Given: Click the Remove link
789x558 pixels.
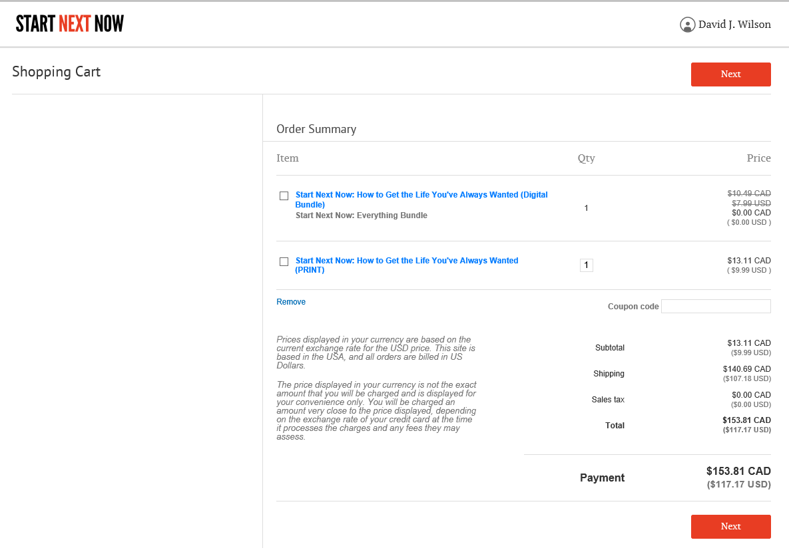Looking at the screenshot, I should pyautogui.click(x=291, y=302).
